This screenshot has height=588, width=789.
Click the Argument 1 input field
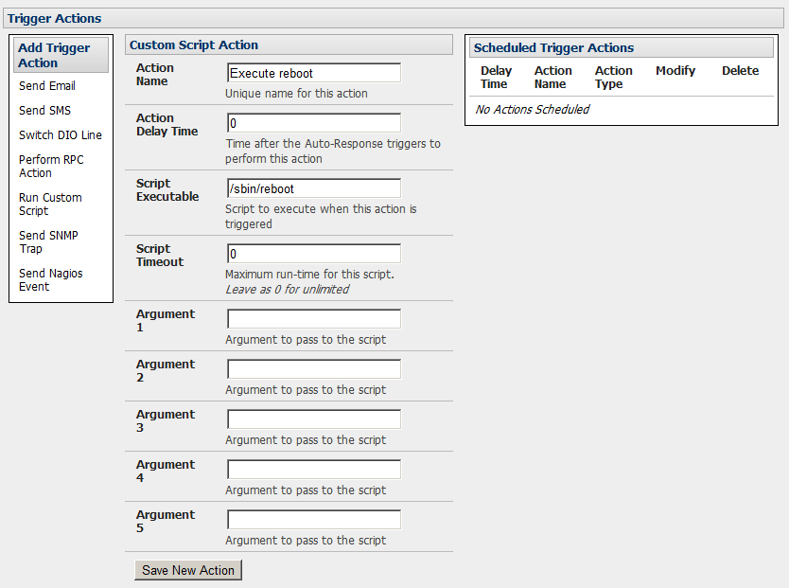pyautogui.click(x=313, y=319)
